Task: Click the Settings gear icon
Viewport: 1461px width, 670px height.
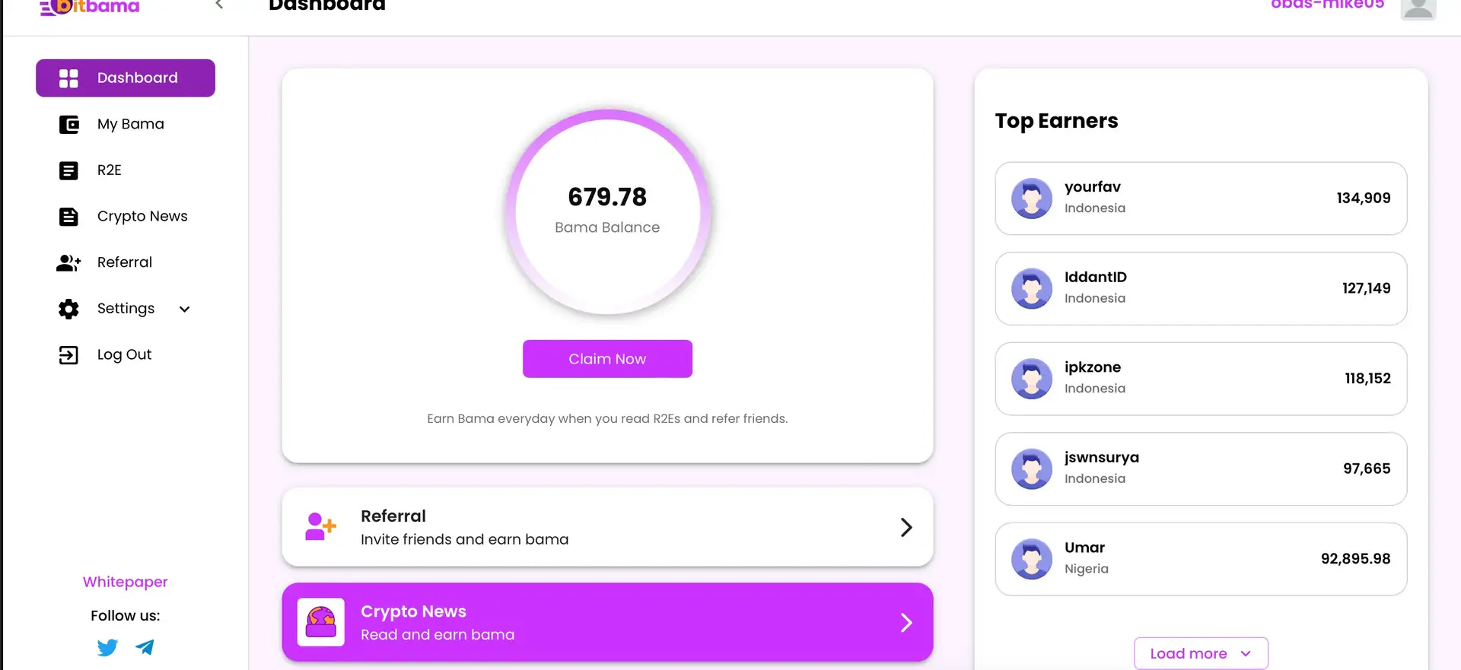Action: 68,309
